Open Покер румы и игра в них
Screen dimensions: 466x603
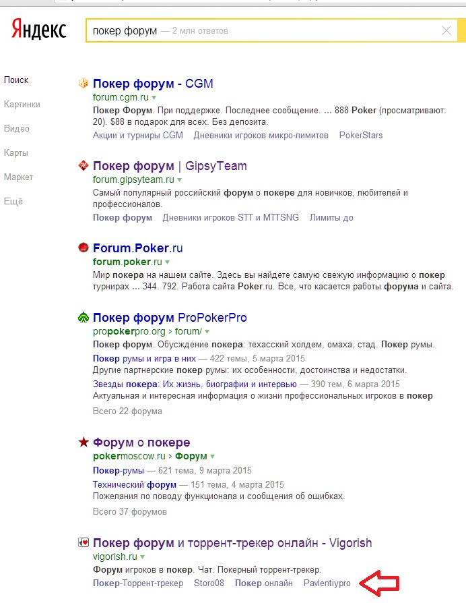tap(144, 359)
